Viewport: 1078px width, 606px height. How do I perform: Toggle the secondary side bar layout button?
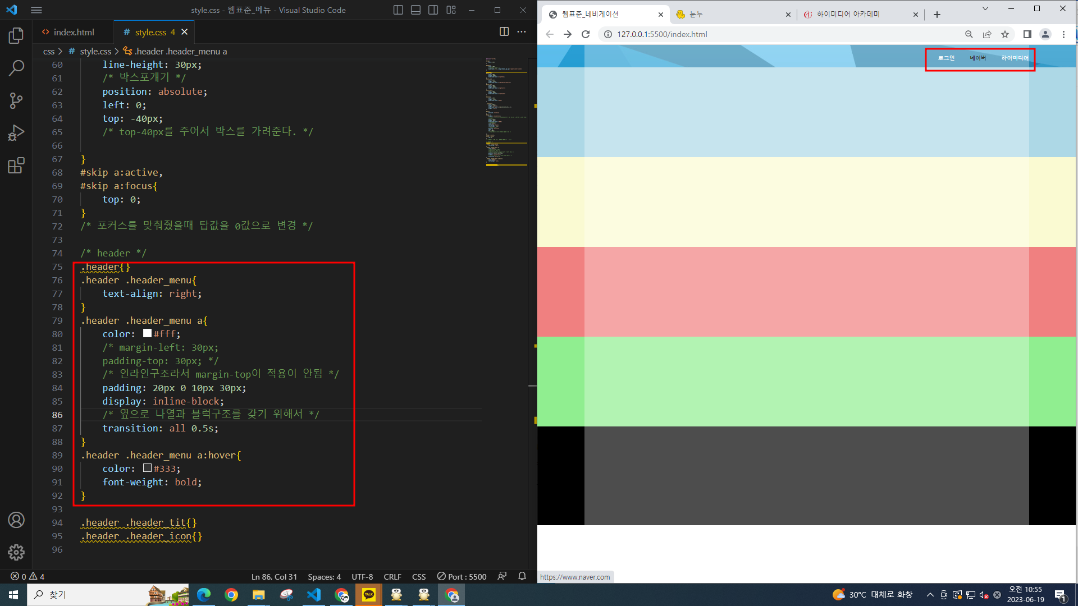pos(433,10)
